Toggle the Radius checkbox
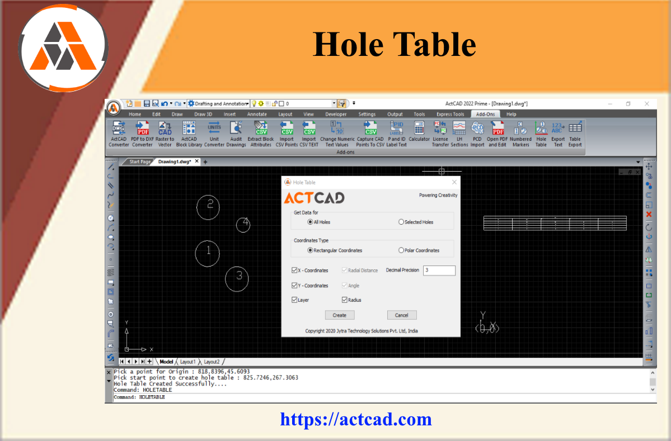671x441 pixels. (345, 300)
